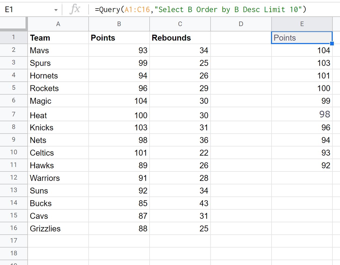Select row 17 header
This screenshot has height=265, width=340.
(x=13, y=241)
